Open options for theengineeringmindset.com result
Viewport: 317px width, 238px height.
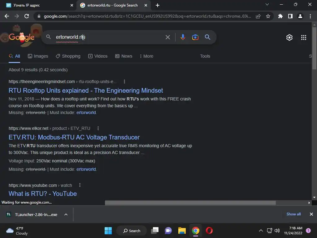(x=124, y=82)
